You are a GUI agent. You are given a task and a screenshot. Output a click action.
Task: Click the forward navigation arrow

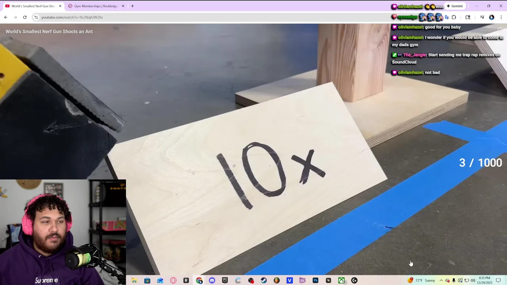15,17
